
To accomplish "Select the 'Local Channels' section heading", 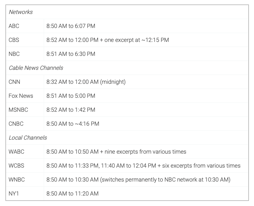I will point(28,138).
